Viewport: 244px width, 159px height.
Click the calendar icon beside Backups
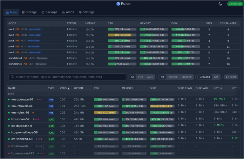coord(43,12)
